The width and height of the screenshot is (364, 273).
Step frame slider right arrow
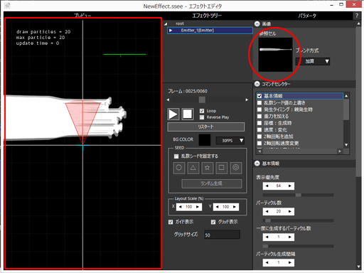[247, 100]
